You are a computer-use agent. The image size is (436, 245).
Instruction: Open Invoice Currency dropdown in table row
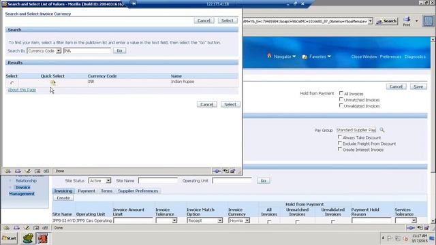tap(239, 220)
